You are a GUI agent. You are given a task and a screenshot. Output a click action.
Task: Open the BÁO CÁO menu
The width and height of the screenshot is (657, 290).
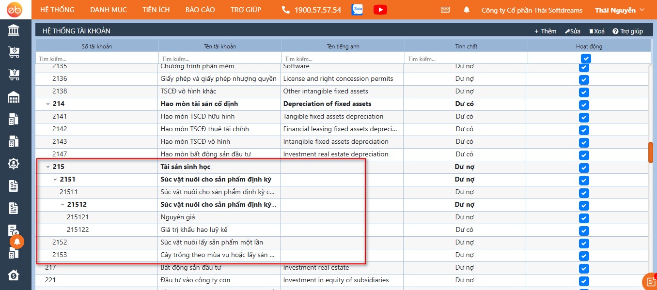(200, 10)
